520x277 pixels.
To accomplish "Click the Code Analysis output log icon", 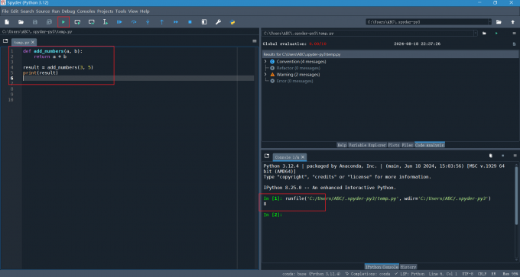I will 515,44.
